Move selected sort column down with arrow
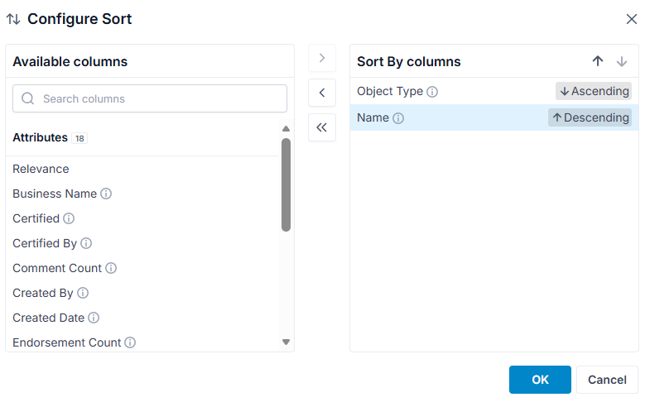645x402 pixels. [x=622, y=62]
